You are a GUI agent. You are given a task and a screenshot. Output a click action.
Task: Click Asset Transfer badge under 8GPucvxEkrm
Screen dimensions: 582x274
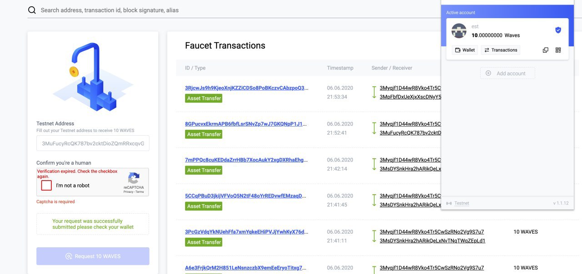pyautogui.click(x=204, y=134)
